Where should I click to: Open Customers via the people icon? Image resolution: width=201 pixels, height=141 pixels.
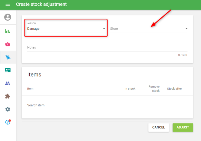click(x=8, y=83)
